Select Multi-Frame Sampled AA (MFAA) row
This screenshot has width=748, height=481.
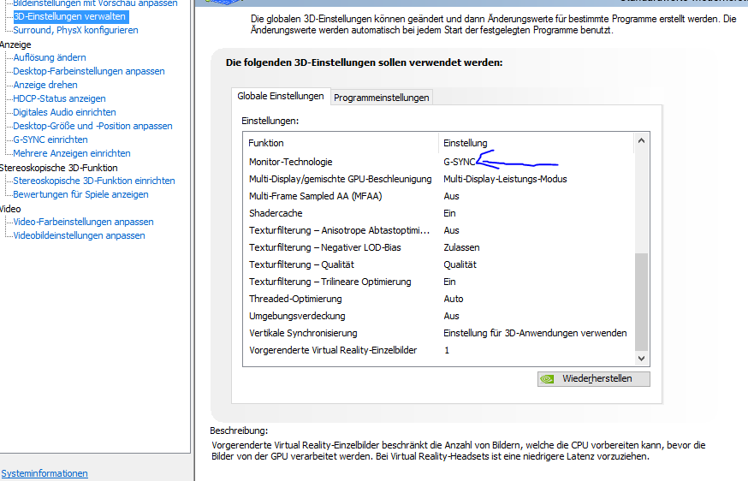439,197
